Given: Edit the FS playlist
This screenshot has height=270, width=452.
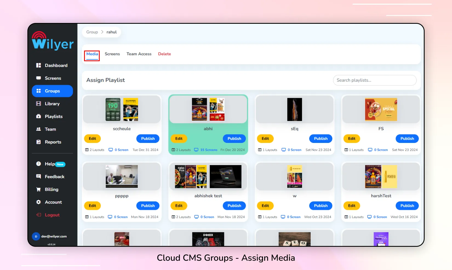Looking at the screenshot, I should (352, 139).
